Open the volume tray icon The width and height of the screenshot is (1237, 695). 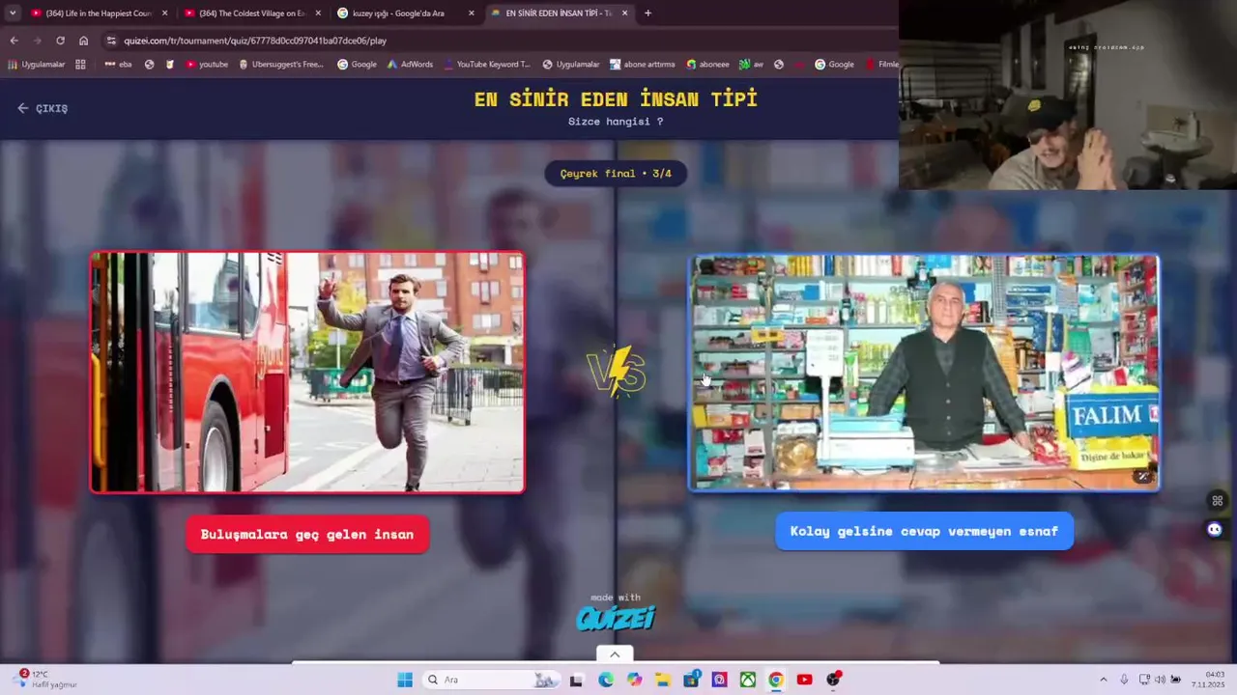coord(1160,680)
